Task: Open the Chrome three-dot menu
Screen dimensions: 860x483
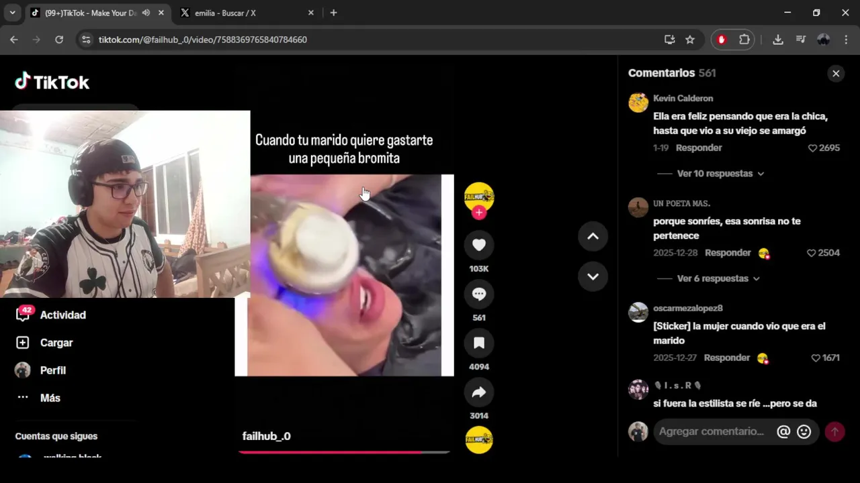Action: click(846, 40)
